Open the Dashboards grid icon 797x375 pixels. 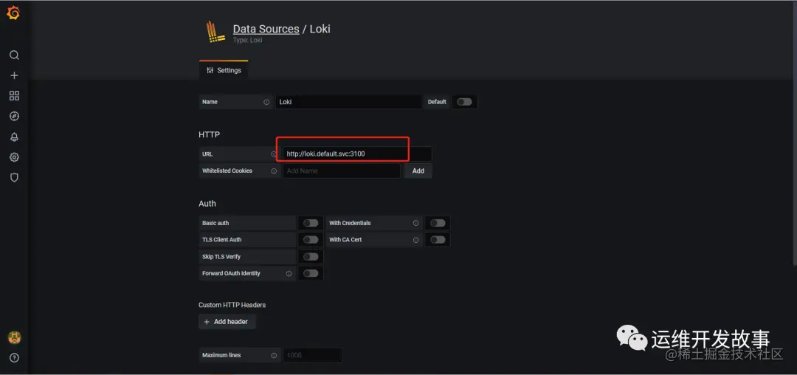tap(14, 95)
